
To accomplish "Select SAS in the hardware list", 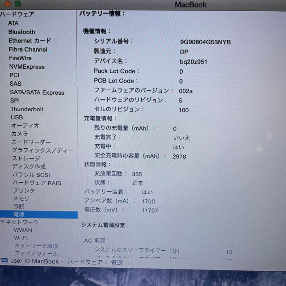I will (16, 84).
